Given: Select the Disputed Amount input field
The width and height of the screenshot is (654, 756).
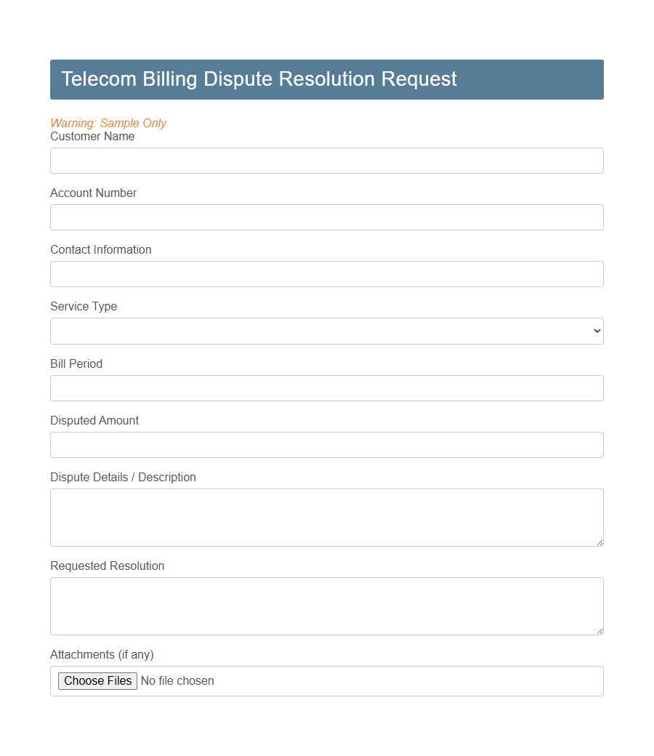Looking at the screenshot, I should (x=326, y=445).
